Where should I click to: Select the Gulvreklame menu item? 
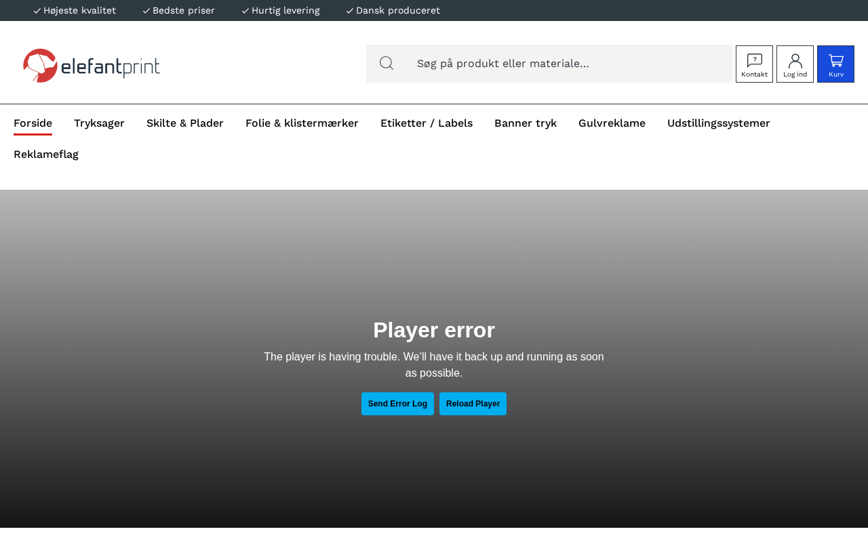612,123
